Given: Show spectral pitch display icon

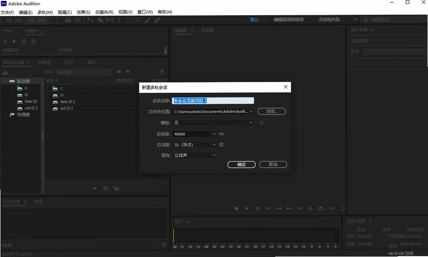Looking at the screenshot, I should click(x=77, y=20).
